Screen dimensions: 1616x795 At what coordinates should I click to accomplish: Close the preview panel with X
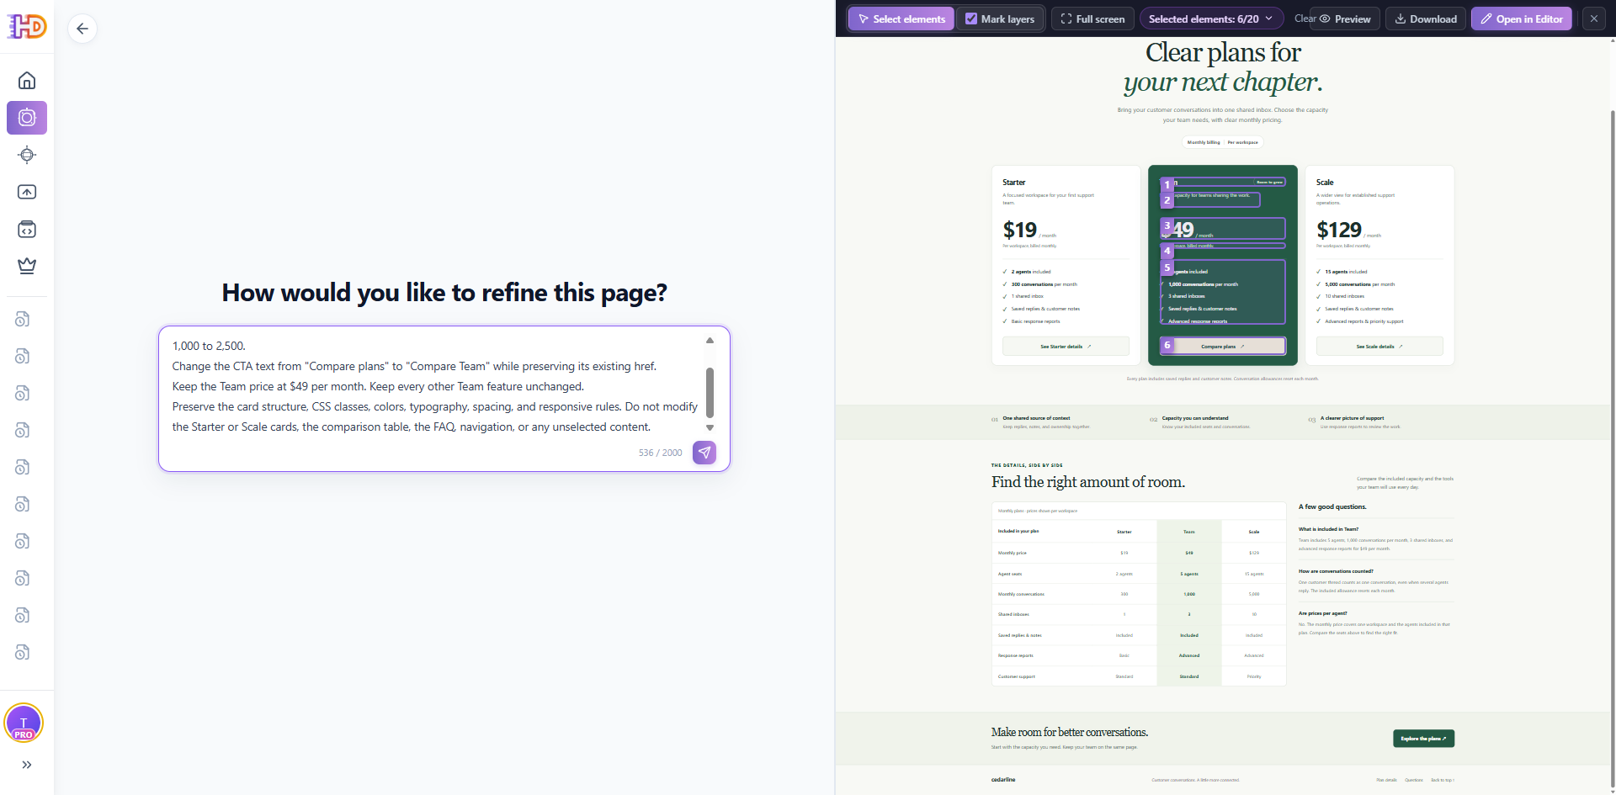point(1594,19)
